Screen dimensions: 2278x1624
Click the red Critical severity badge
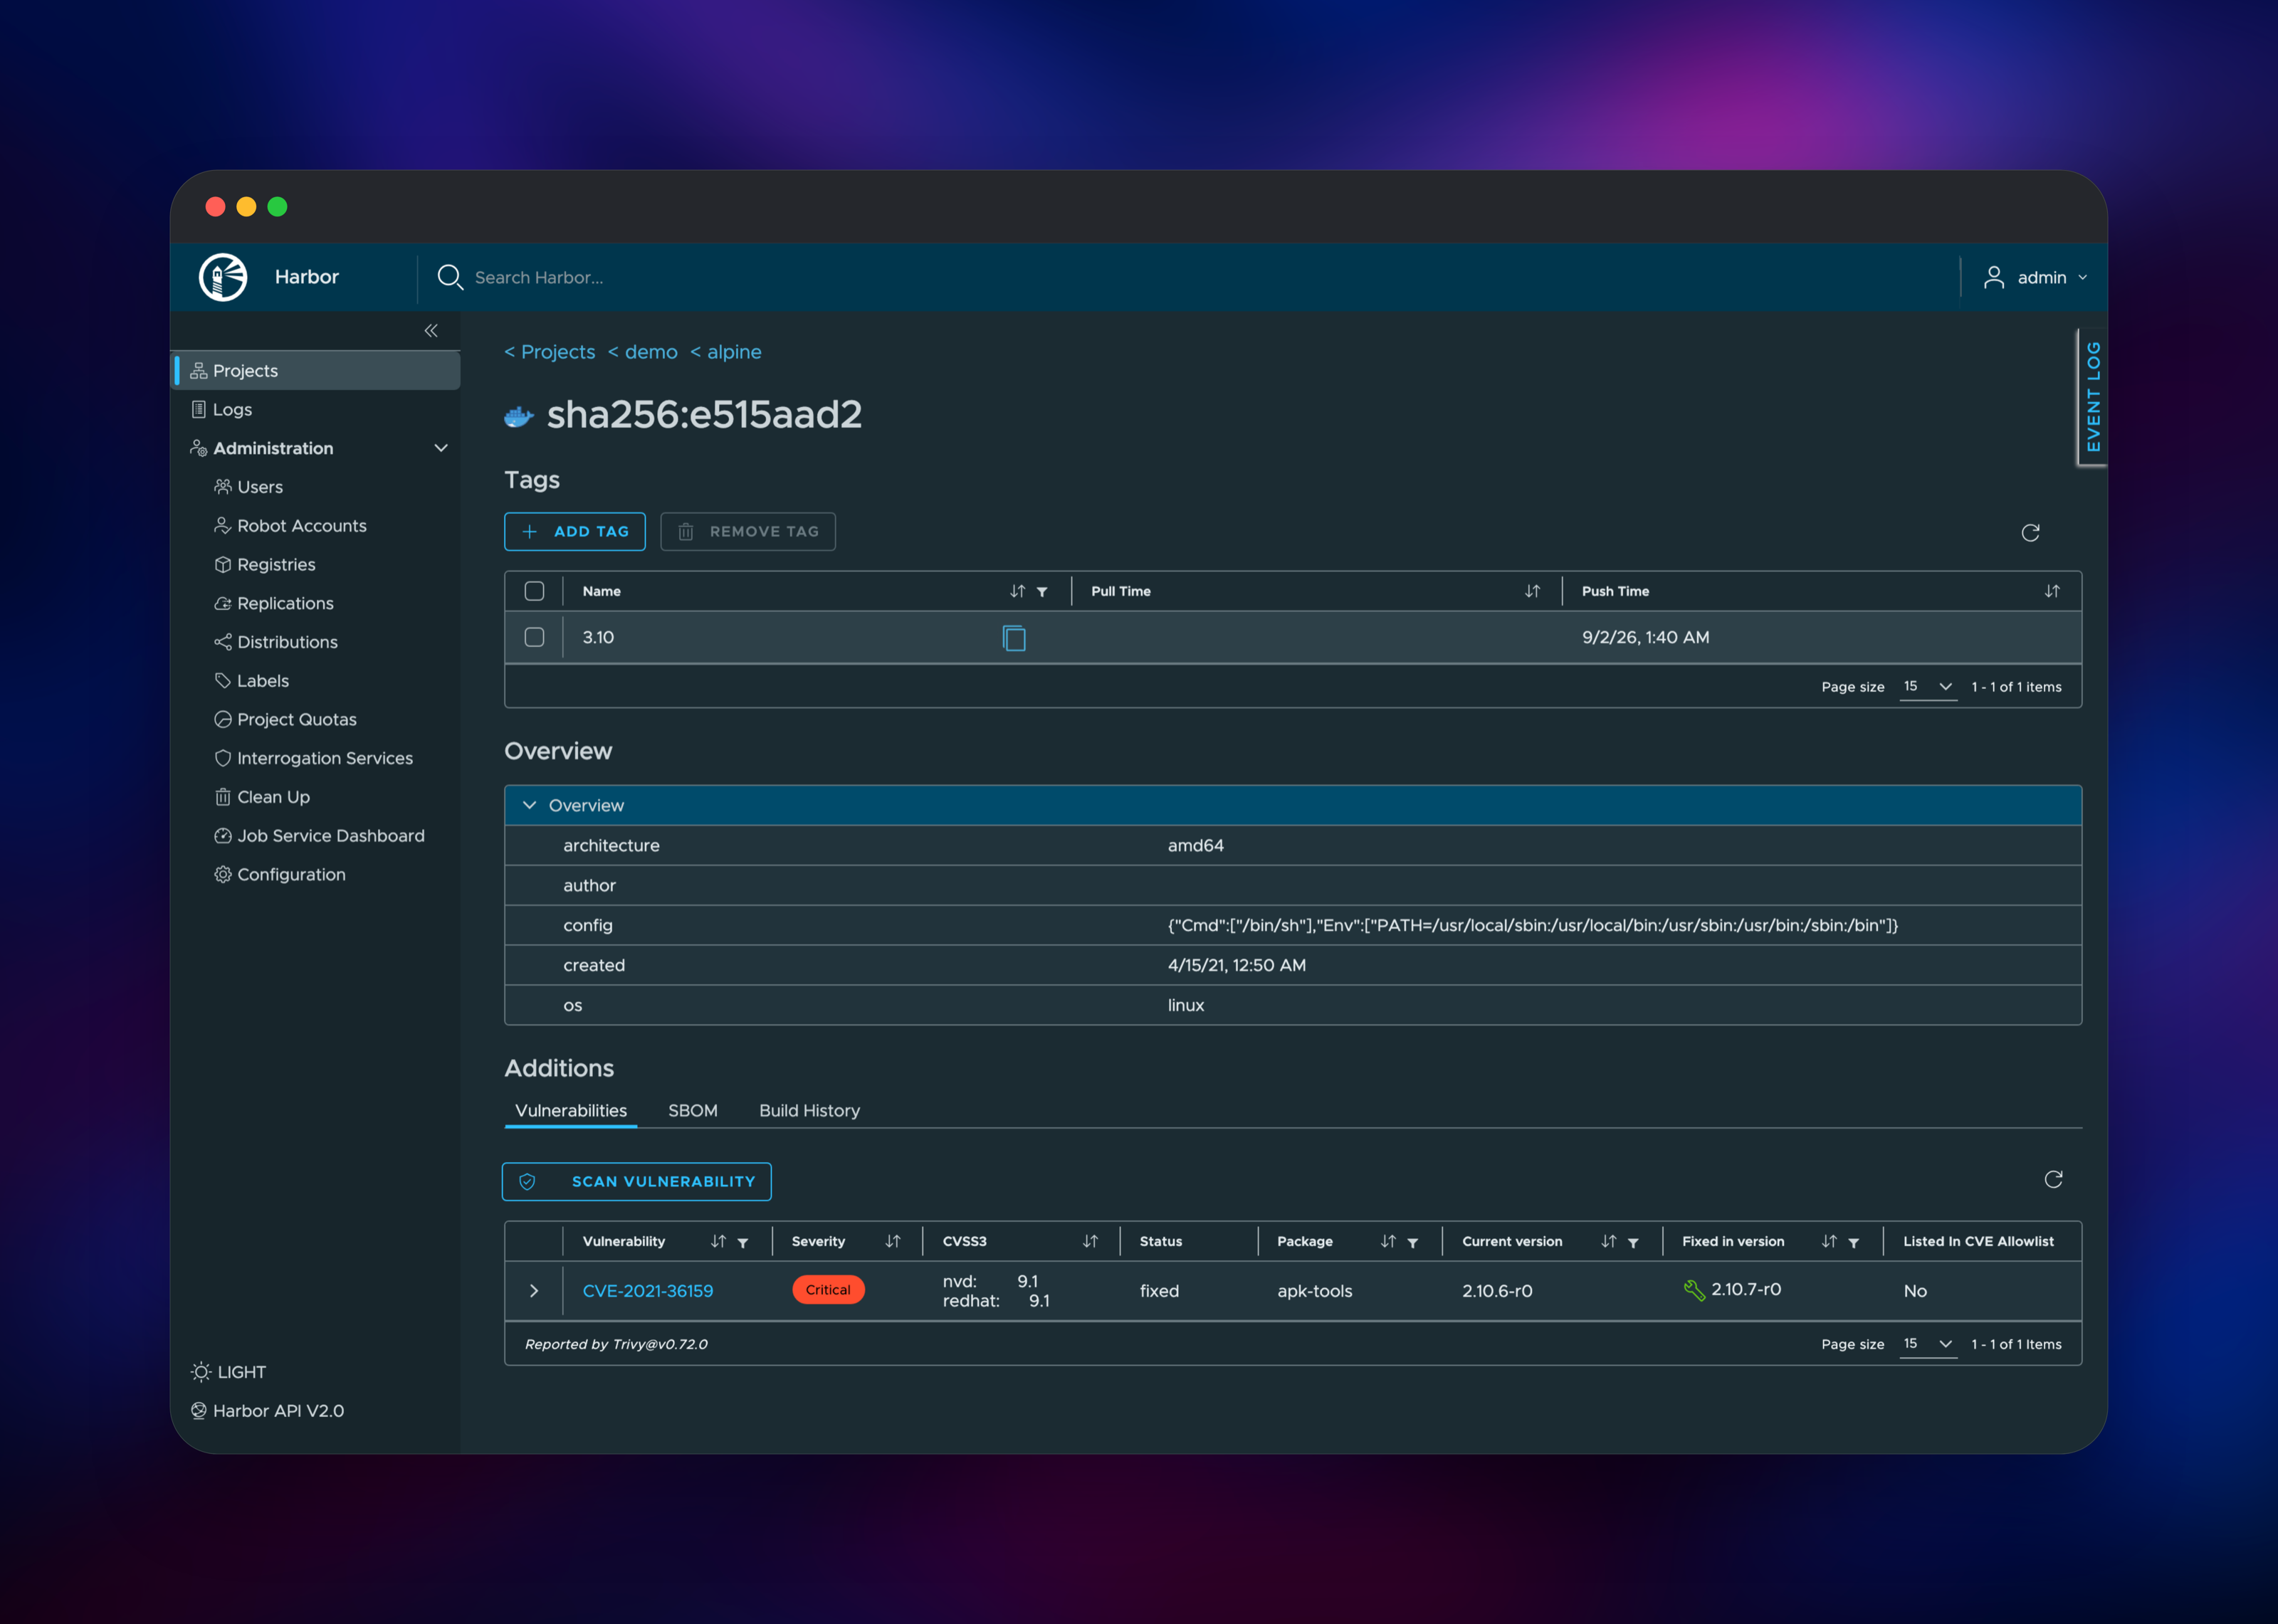(x=828, y=1290)
